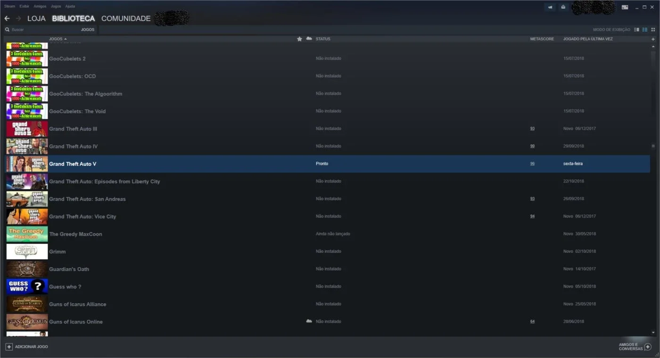
Task: Click Modo de Exibição label
Action: point(611,29)
